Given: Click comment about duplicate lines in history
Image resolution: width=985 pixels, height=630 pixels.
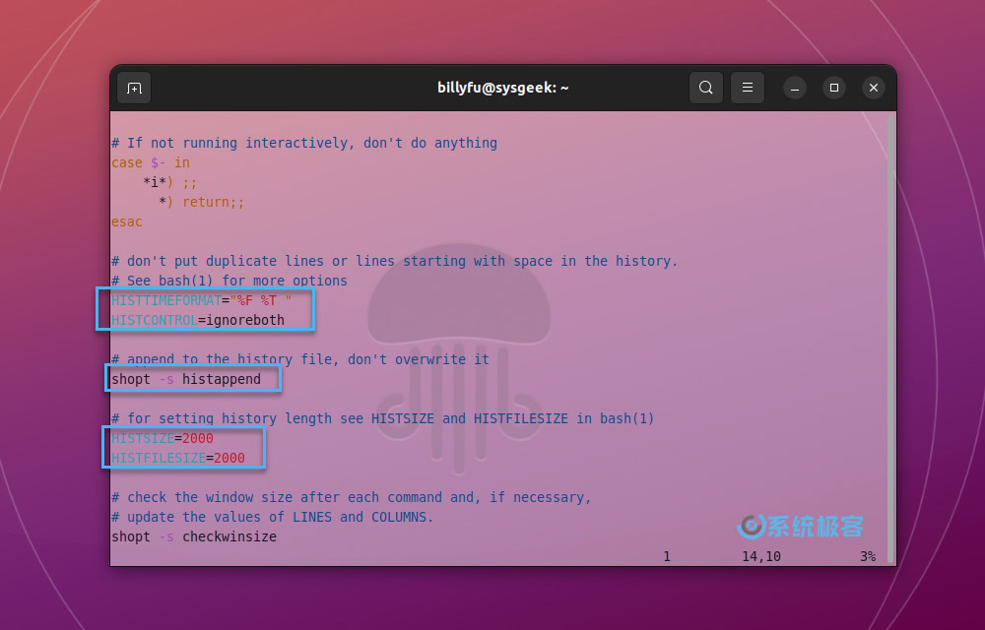Looking at the screenshot, I should click(395, 261).
